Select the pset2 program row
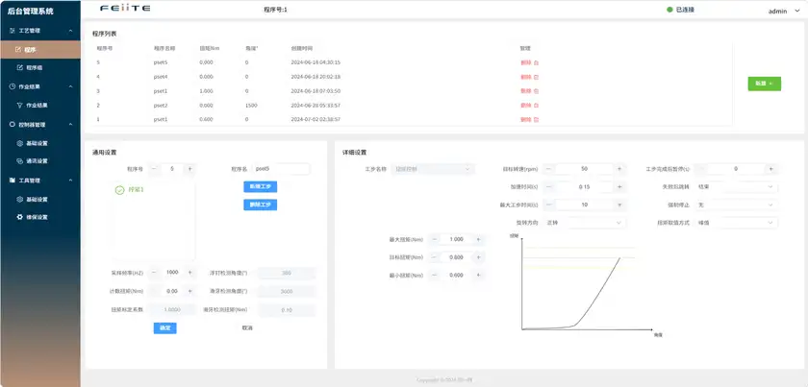 [412, 105]
